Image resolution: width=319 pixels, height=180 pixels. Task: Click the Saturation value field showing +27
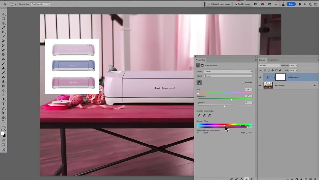[248, 96]
